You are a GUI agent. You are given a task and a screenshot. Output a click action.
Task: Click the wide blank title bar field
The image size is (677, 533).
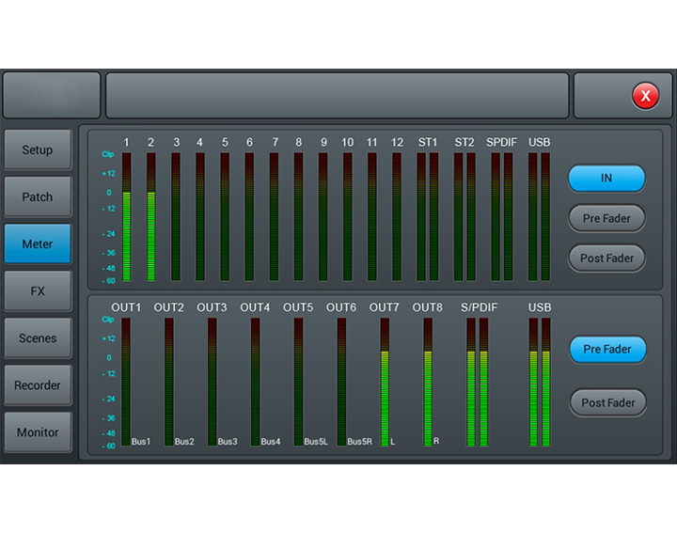coord(337,96)
